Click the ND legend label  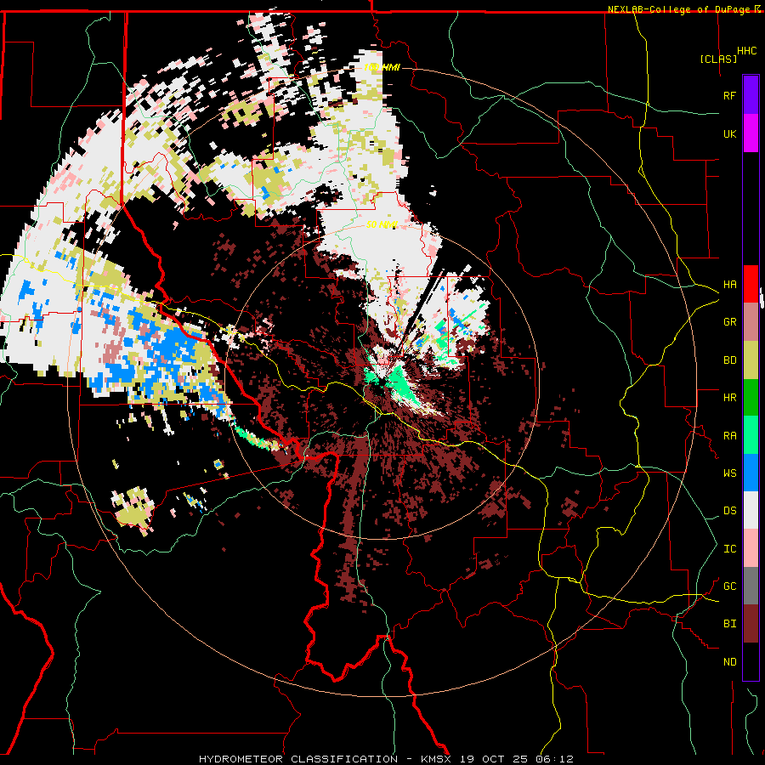click(x=730, y=662)
